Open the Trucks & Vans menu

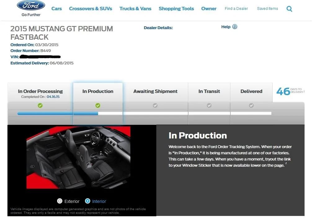pos(135,9)
